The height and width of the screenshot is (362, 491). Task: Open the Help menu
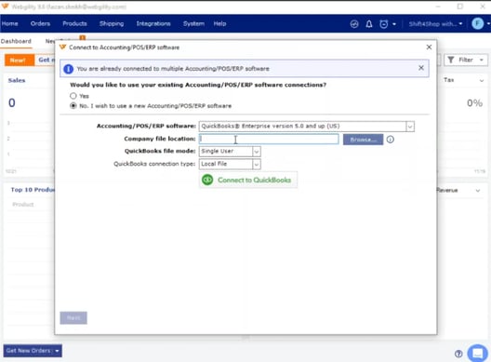(219, 23)
